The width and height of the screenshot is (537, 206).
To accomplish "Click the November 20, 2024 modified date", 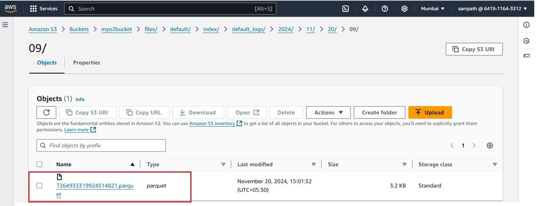I will coord(274,186).
